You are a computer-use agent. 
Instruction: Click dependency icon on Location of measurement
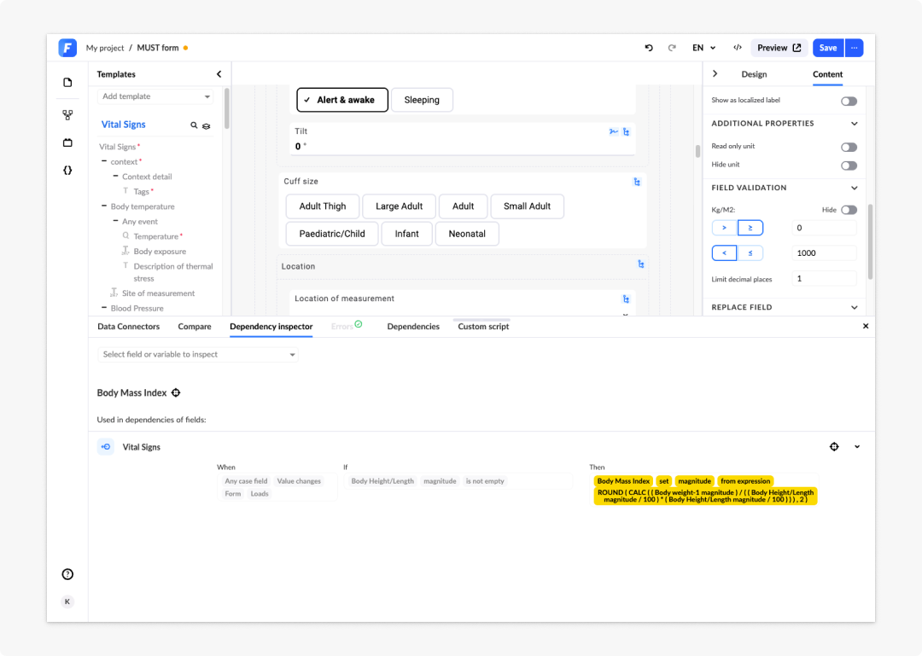click(x=627, y=299)
